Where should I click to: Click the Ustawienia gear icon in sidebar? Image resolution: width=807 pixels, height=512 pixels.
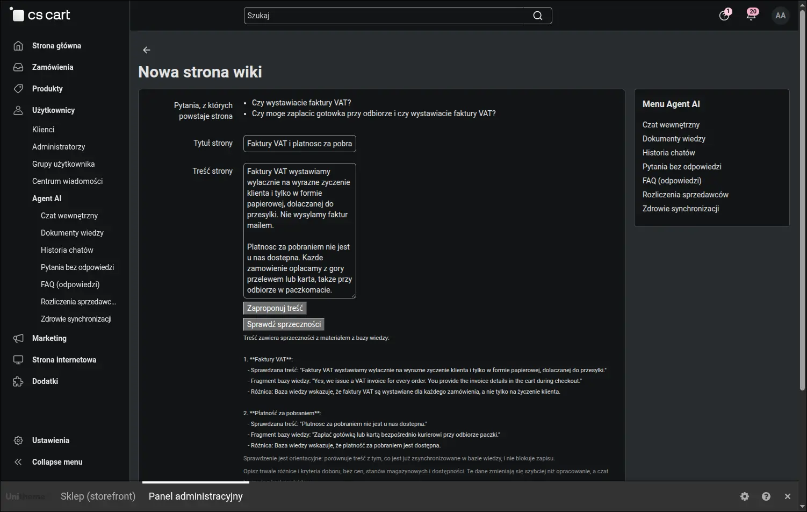click(x=18, y=440)
